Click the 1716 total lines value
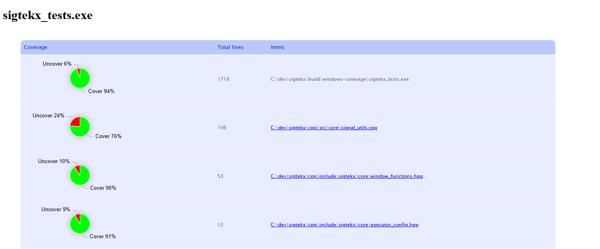The height and width of the screenshot is (249, 600). (x=224, y=79)
